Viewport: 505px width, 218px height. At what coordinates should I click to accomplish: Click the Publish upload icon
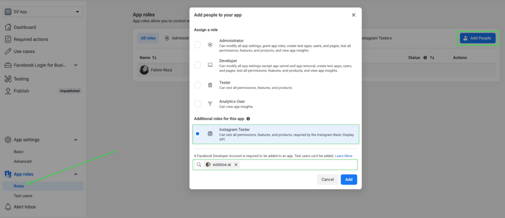coord(8,91)
